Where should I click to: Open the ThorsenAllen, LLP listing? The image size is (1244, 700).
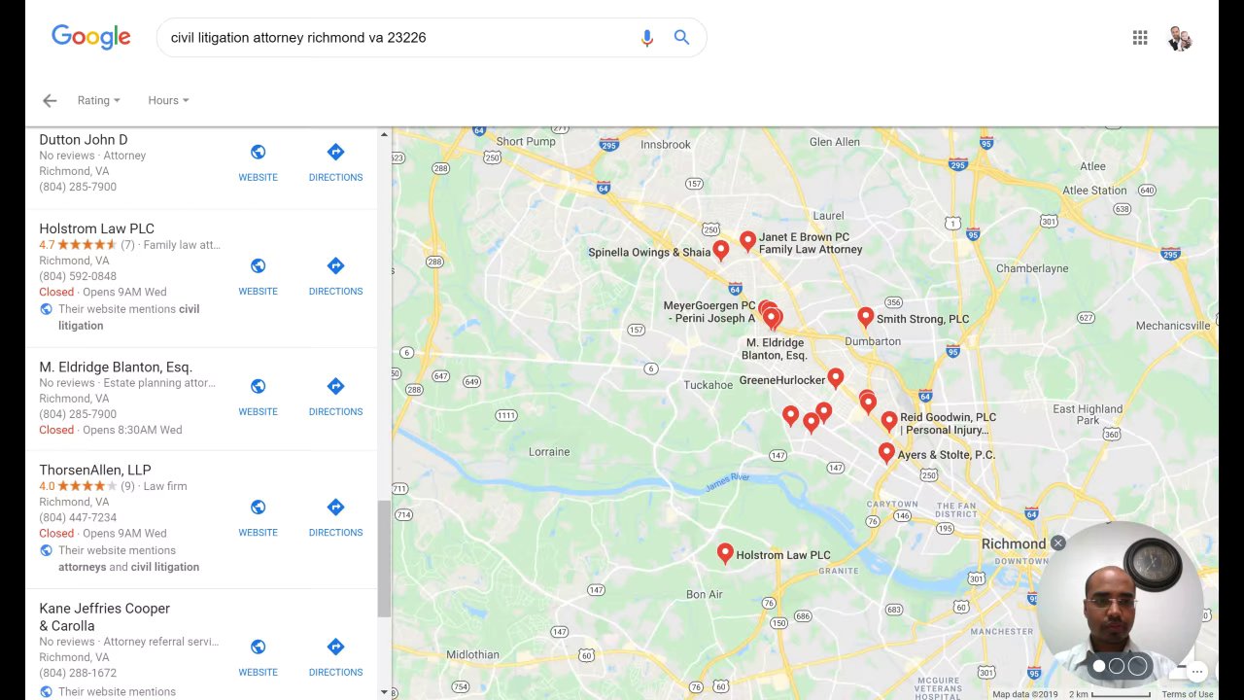pos(95,470)
